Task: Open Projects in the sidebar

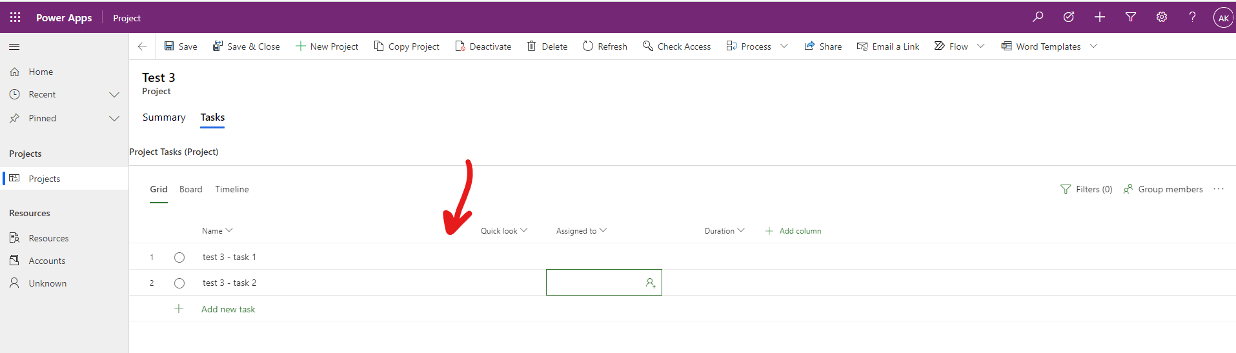Action: point(64,179)
